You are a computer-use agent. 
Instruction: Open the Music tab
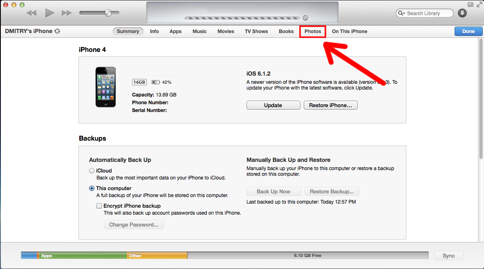[199, 31]
